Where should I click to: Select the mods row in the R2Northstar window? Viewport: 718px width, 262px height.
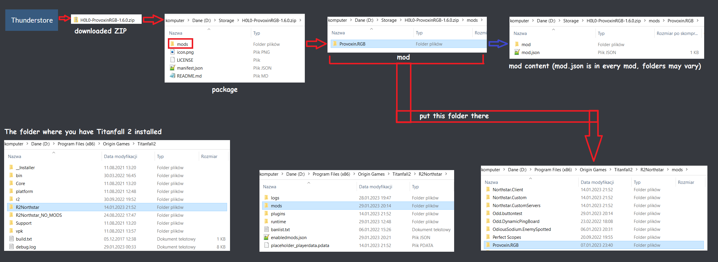pyautogui.click(x=358, y=206)
